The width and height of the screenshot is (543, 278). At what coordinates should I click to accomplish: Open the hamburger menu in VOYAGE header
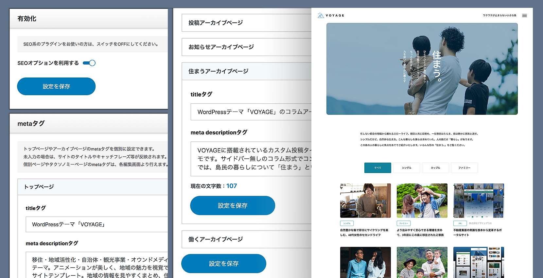(524, 16)
